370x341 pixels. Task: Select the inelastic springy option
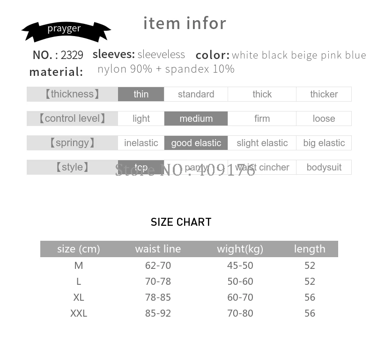(141, 143)
